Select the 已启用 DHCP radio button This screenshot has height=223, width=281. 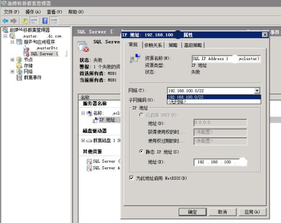pyautogui.click(x=141, y=115)
